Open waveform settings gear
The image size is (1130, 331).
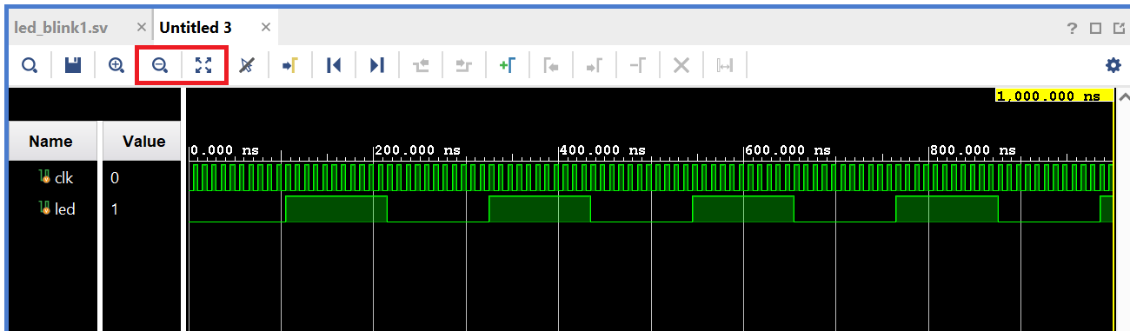[1113, 65]
